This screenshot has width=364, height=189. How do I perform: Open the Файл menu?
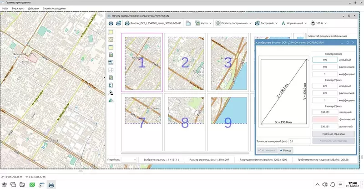pos(5,8)
